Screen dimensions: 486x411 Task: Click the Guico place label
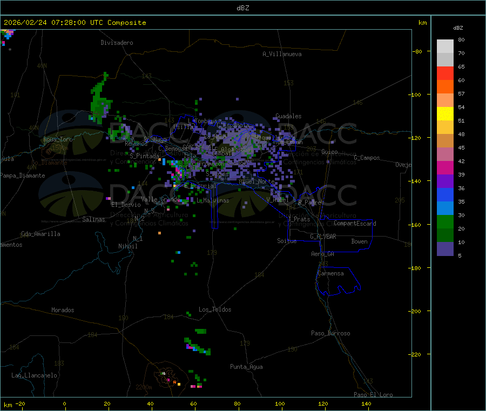(329, 152)
